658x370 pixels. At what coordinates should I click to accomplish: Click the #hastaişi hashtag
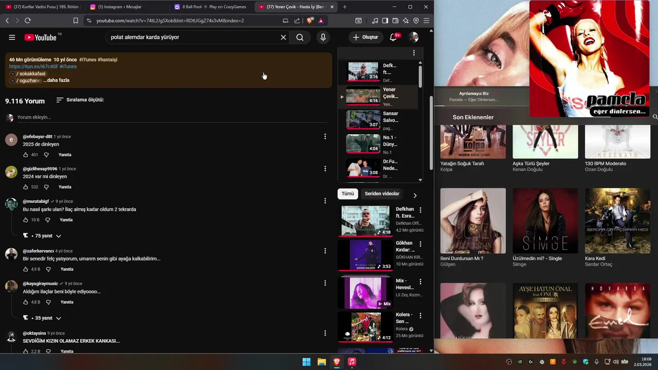[x=107, y=60]
